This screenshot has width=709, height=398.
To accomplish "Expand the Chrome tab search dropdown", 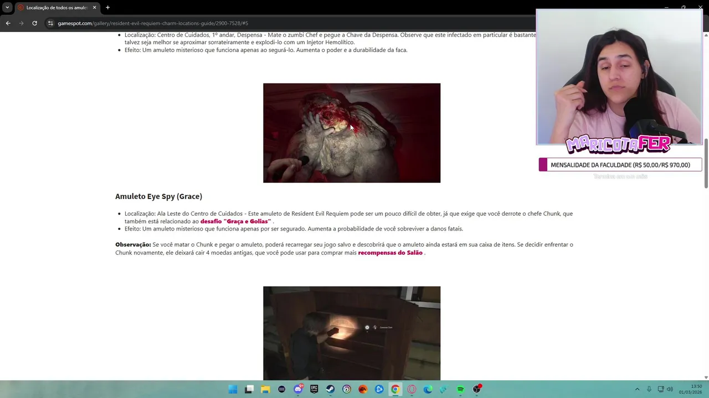I will 7,8.
